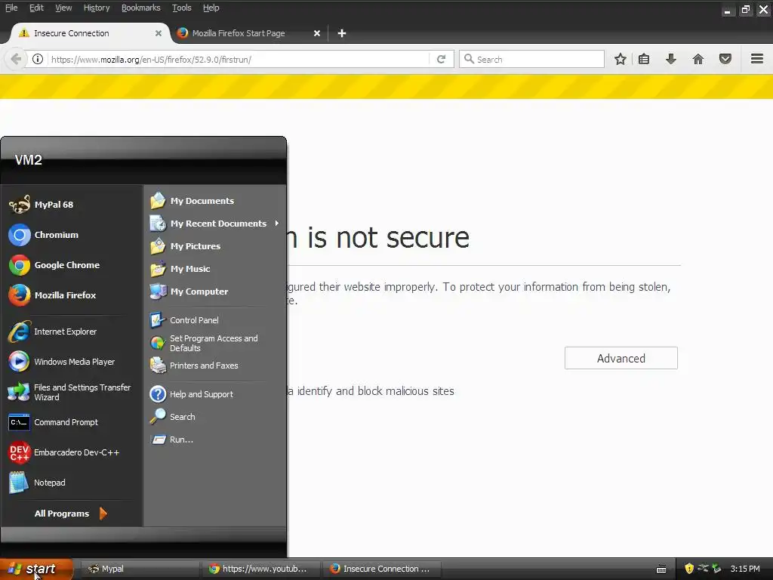Click the yellow security shield tray icon

pyautogui.click(x=689, y=569)
